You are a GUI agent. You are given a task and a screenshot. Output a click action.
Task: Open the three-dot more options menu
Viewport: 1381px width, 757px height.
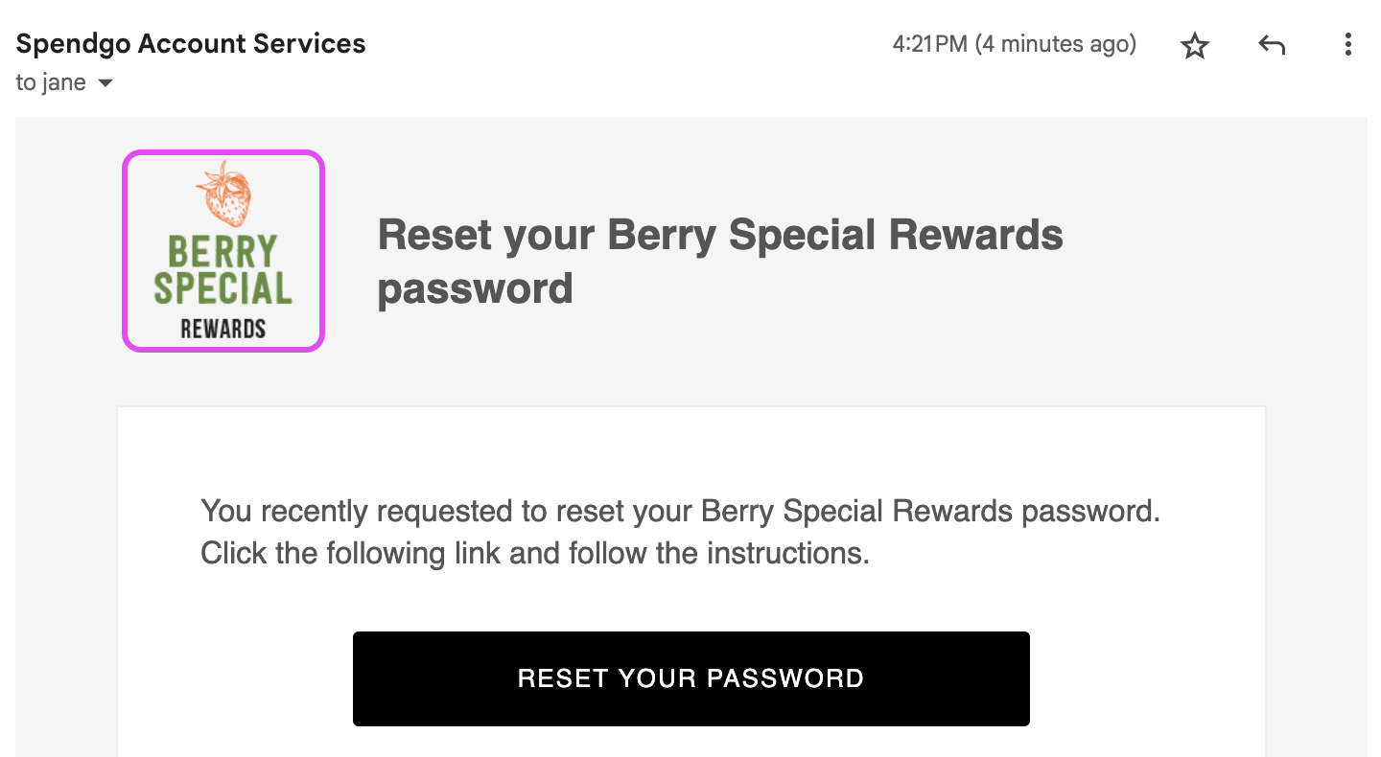click(x=1347, y=45)
